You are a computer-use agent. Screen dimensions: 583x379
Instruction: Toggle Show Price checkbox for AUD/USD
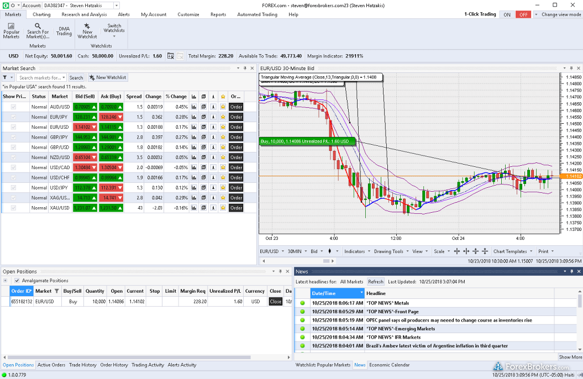point(13,107)
